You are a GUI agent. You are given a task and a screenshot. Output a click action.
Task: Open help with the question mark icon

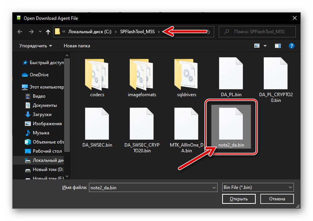[292, 46]
